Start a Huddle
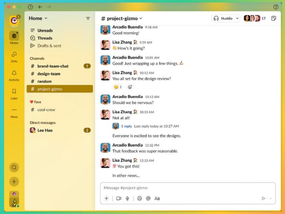 [x=223, y=18]
